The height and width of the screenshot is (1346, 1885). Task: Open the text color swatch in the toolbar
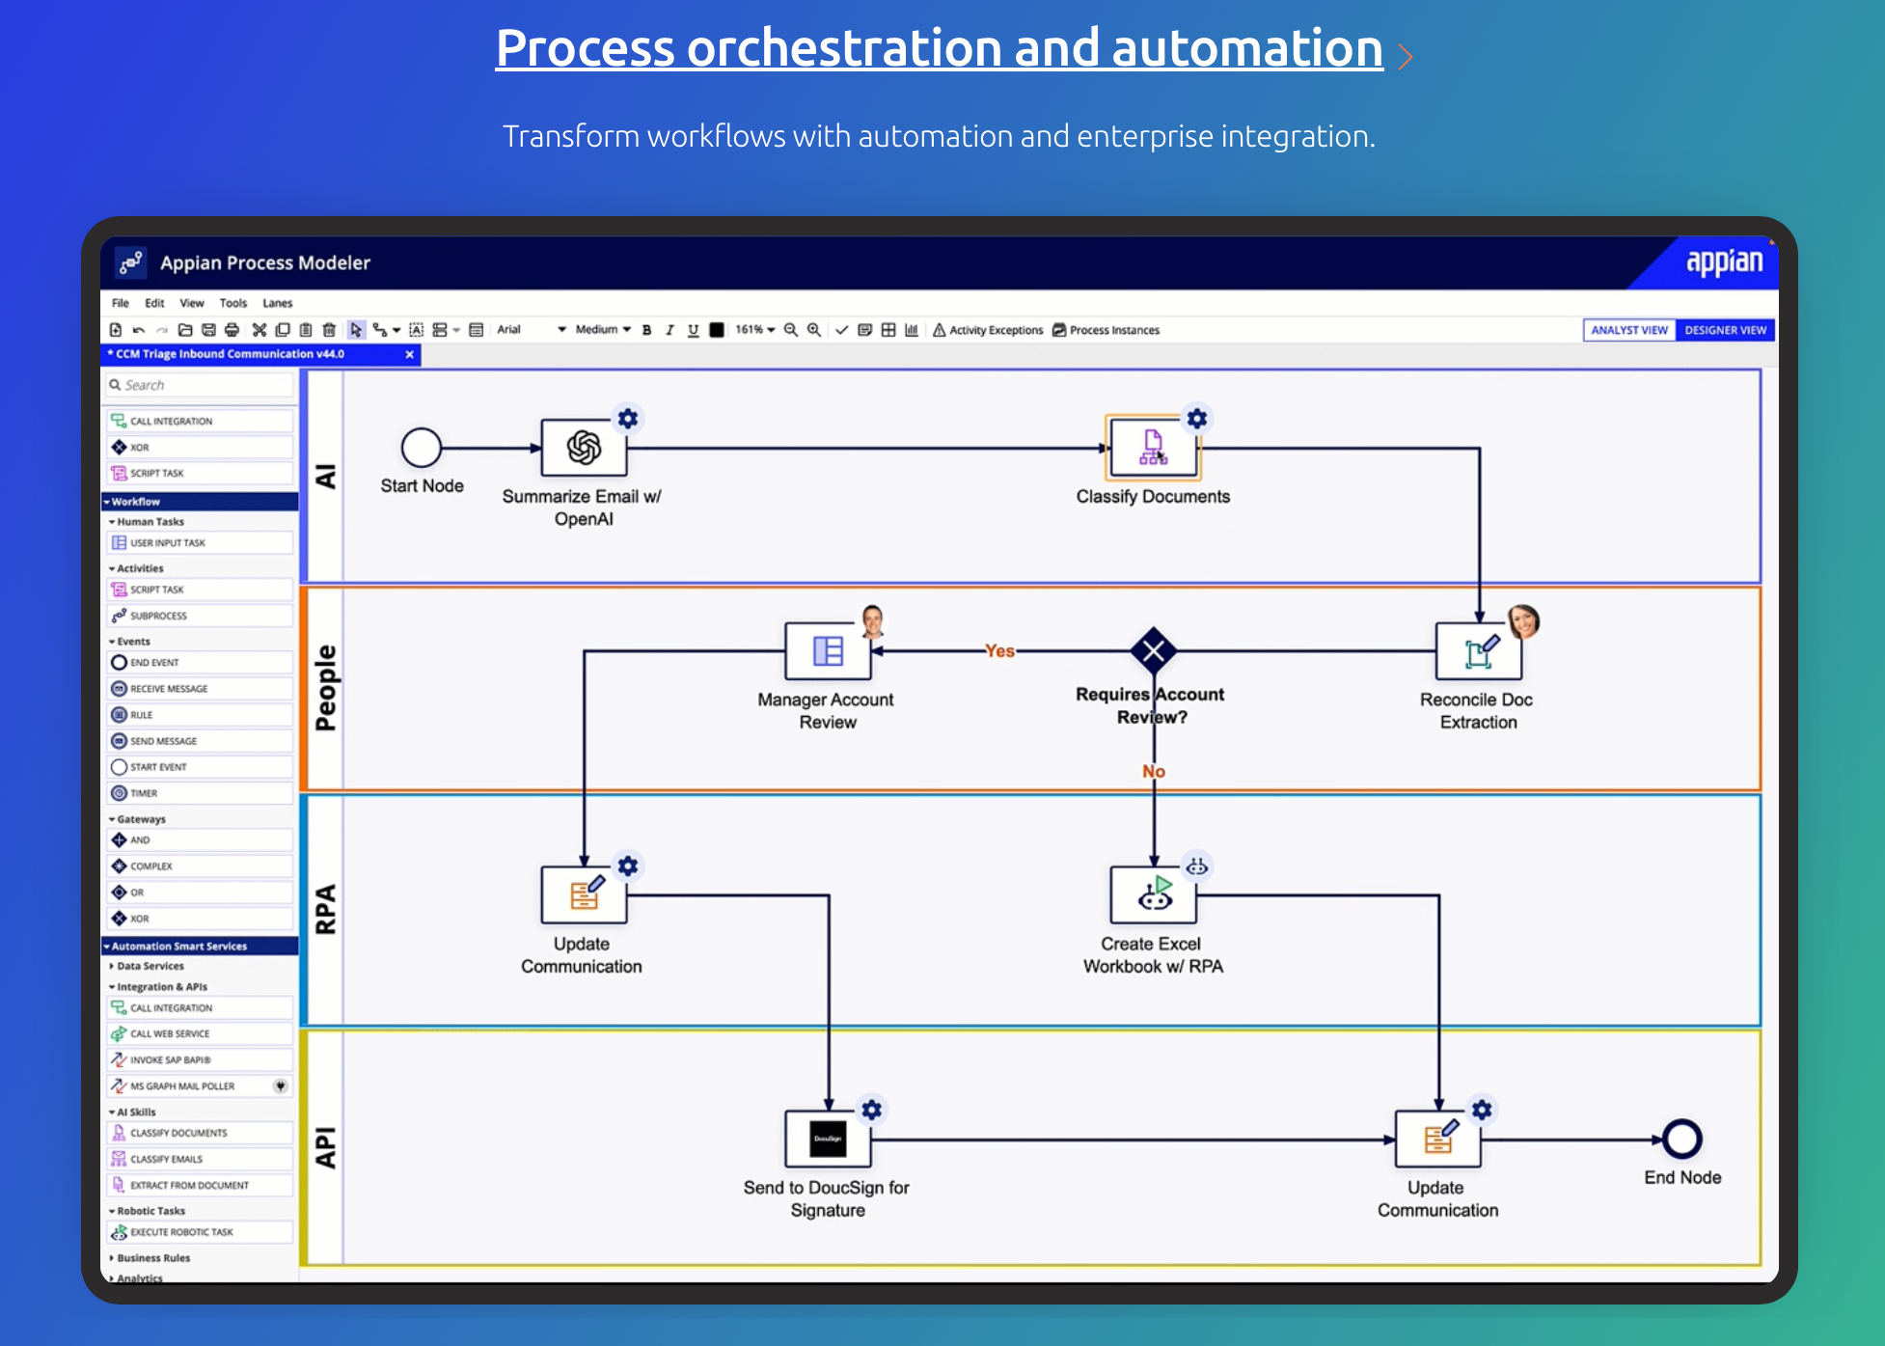(716, 330)
